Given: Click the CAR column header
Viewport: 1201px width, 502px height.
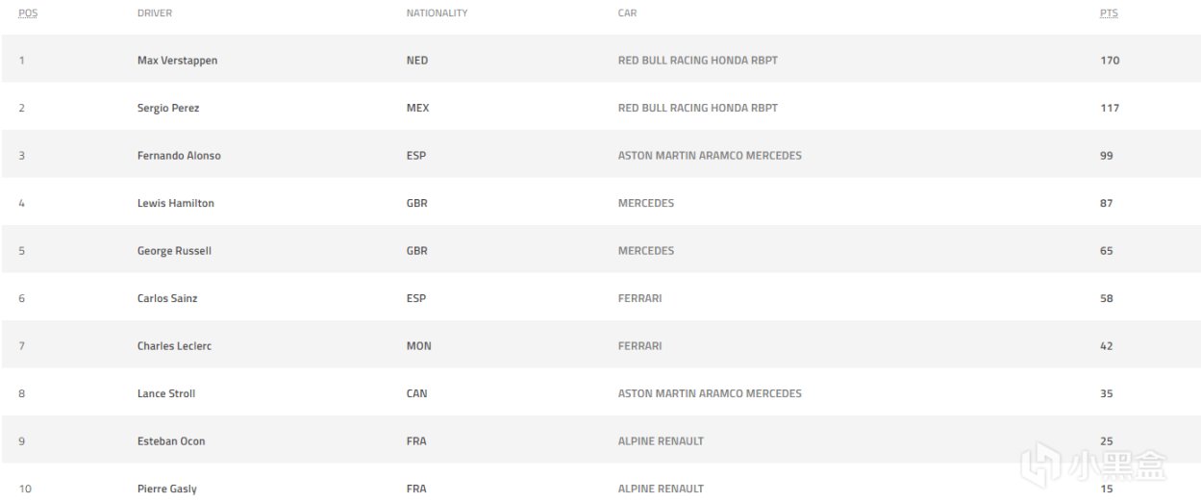Looking at the screenshot, I should tap(627, 13).
